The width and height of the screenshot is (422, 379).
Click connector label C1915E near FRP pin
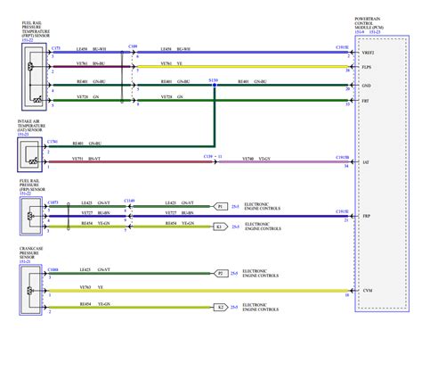click(342, 211)
